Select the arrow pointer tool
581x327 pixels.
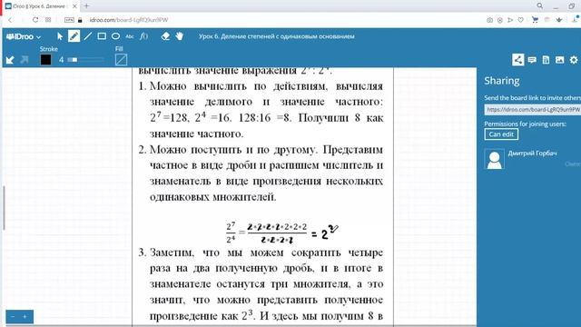click(60, 36)
